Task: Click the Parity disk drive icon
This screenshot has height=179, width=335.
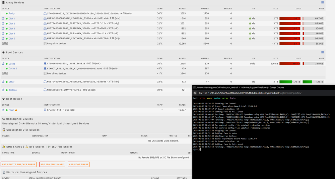Action: (x=45, y=13)
